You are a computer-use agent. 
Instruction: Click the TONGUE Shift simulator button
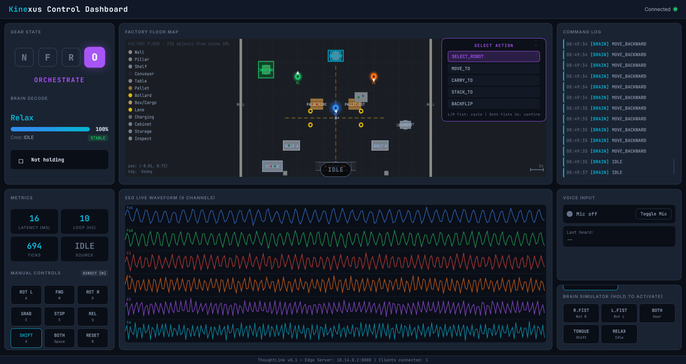(581, 334)
